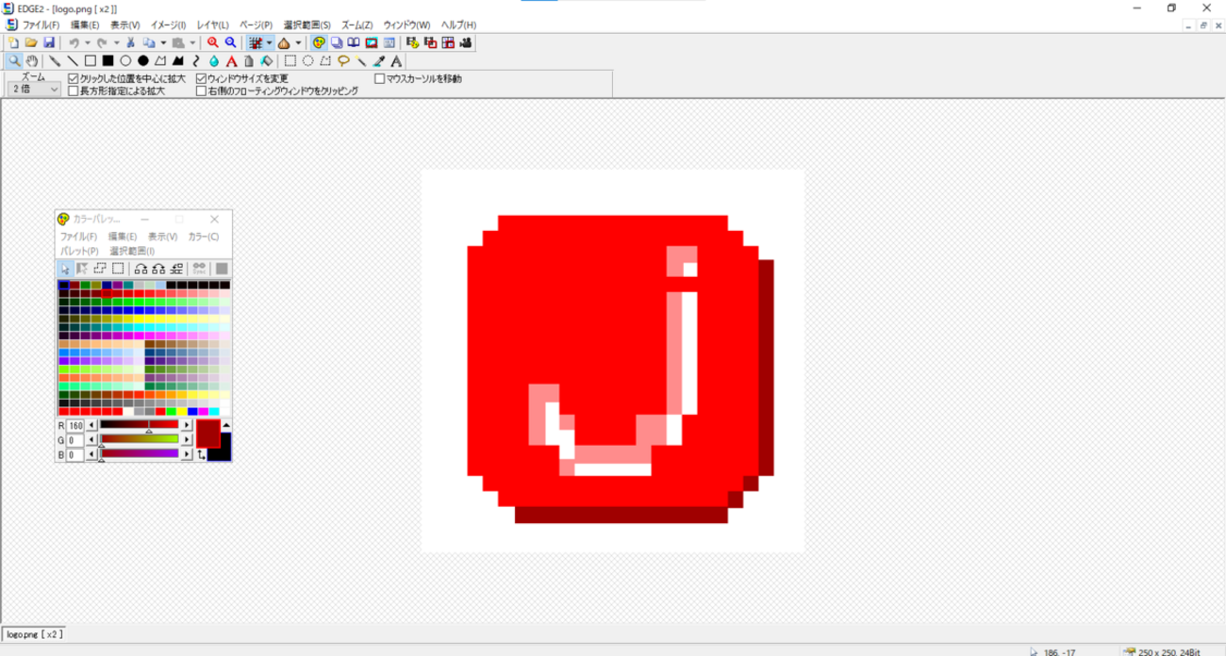Switch to the logo.png [x2] document tab
The height and width of the screenshot is (656, 1226).
[34, 634]
